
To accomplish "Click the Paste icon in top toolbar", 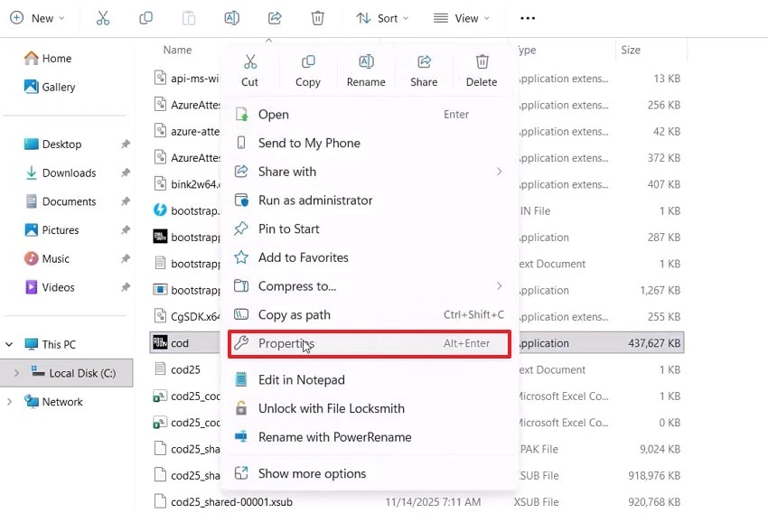I will tap(189, 18).
